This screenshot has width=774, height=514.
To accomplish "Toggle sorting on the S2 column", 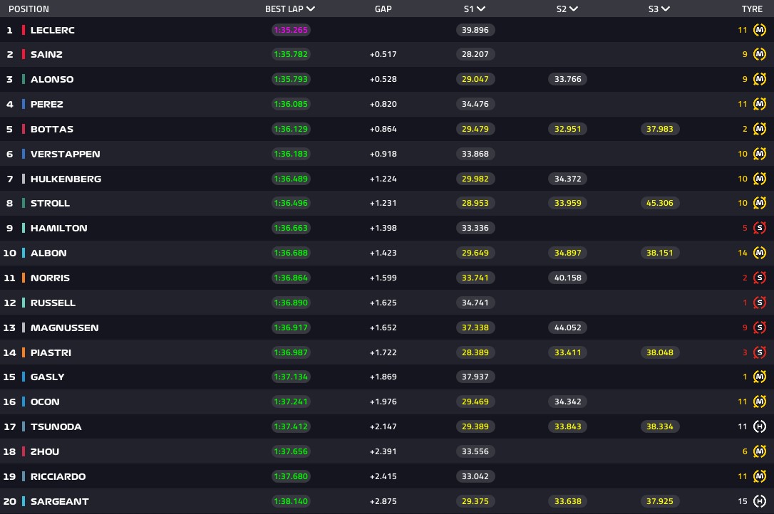I will 574,9.
